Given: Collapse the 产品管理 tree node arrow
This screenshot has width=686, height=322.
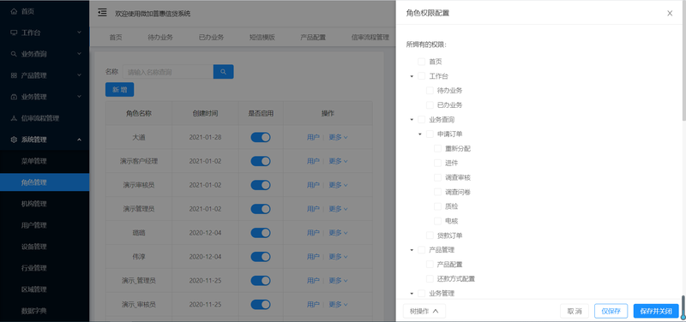Looking at the screenshot, I should [x=412, y=250].
